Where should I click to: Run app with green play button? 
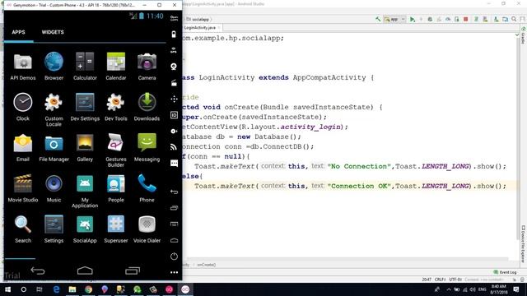coord(413,19)
